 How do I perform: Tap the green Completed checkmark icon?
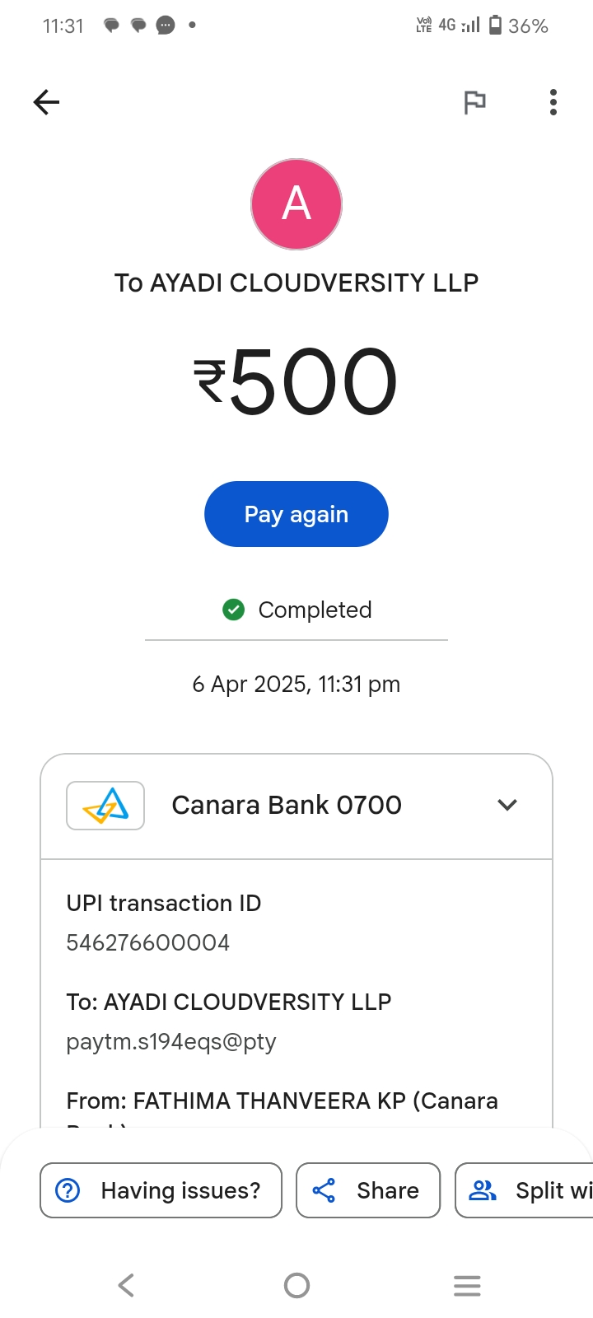coord(234,610)
